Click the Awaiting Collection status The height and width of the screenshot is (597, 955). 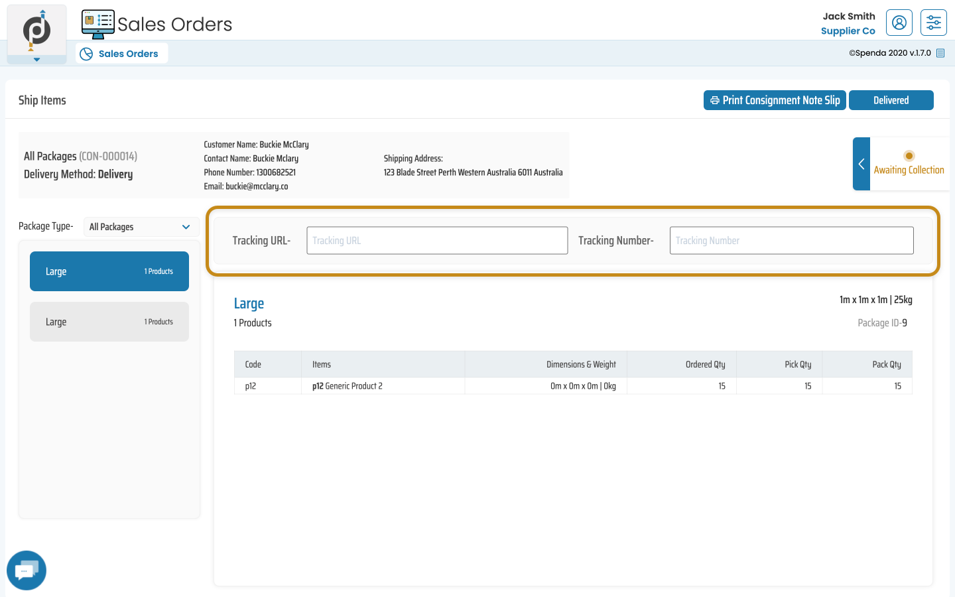point(909,170)
